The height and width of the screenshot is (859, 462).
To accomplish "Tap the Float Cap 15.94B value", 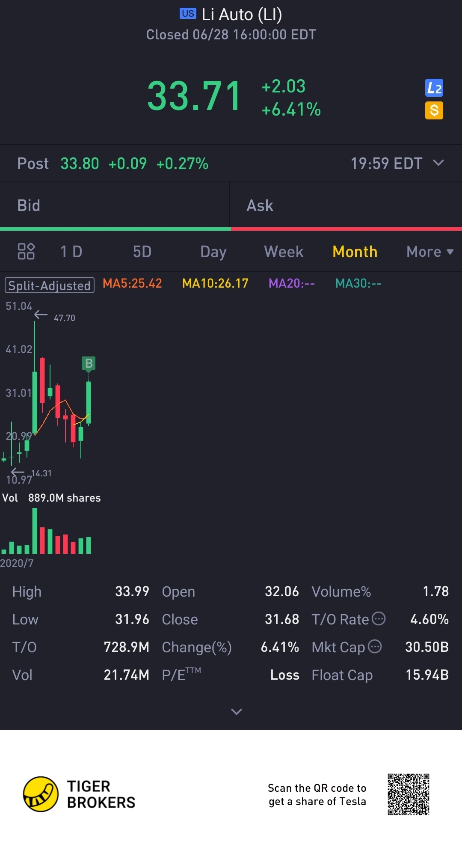I will tap(427, 675).
